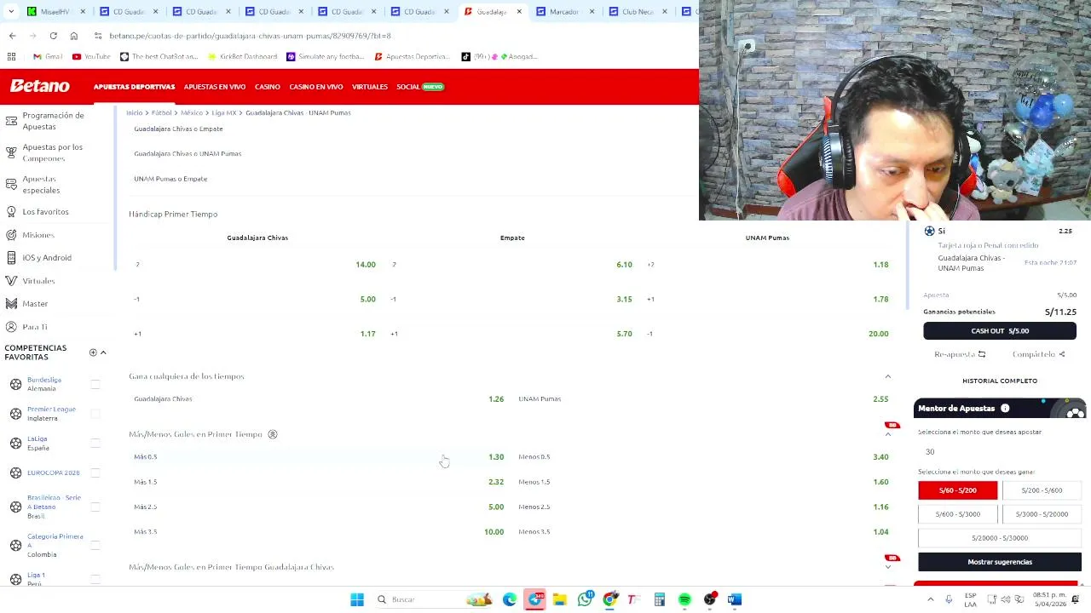The height and width of the screenshot is (613, 1091).
Task: Open Virtuales top menu item
Action: pyautogui.click(x=370, y=87)
